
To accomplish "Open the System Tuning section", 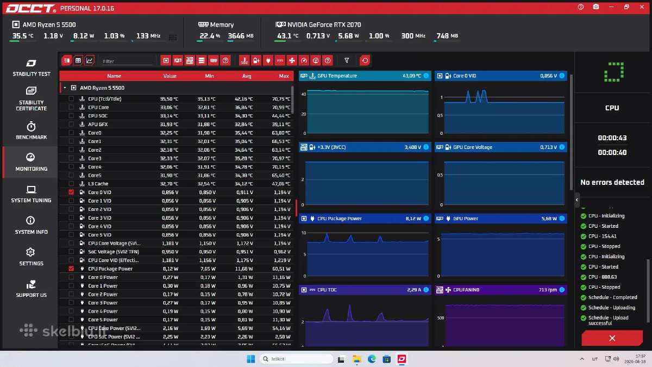I will (31, 194).
